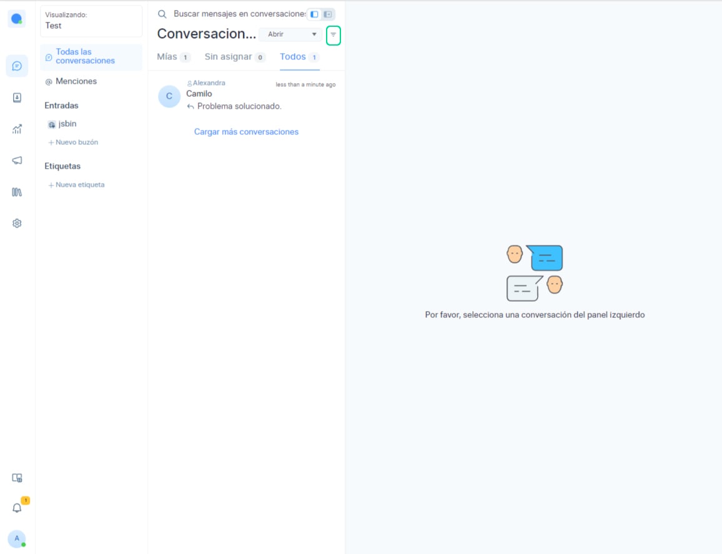Open the Campaigns megaphone icon
722x554 pixels.
pyautogui.click(x=17, y=161)
